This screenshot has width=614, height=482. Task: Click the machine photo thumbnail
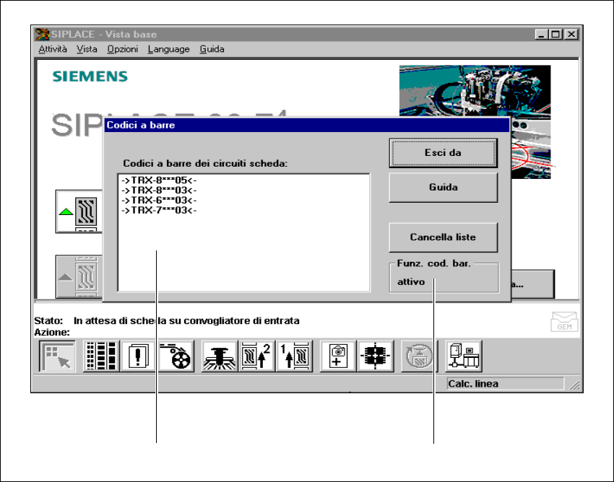[475, 91]
